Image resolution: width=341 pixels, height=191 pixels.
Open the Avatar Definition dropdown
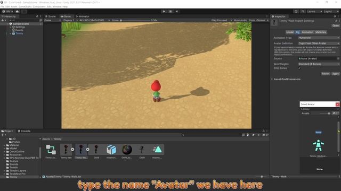coord(319,44)
